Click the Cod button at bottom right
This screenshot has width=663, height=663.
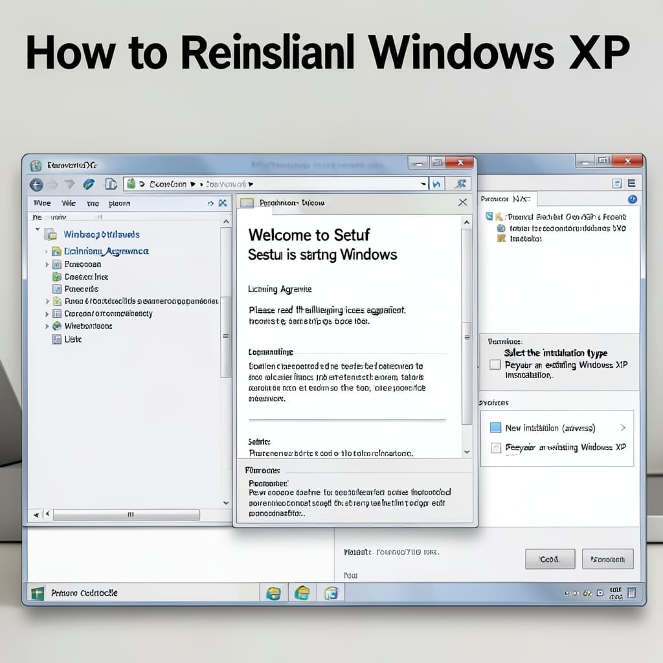(550, 559)
